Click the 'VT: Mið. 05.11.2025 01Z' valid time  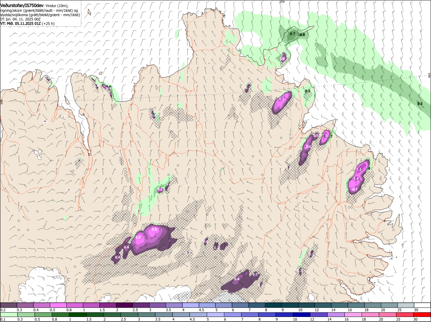21,24
